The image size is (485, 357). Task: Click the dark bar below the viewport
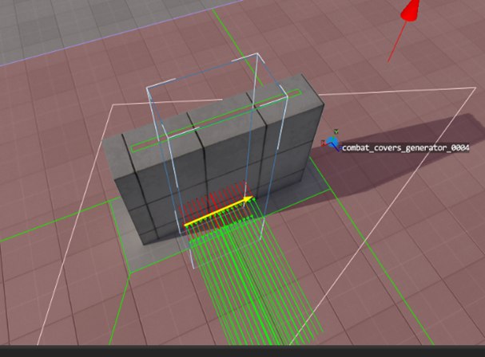(x=243, y=351)
